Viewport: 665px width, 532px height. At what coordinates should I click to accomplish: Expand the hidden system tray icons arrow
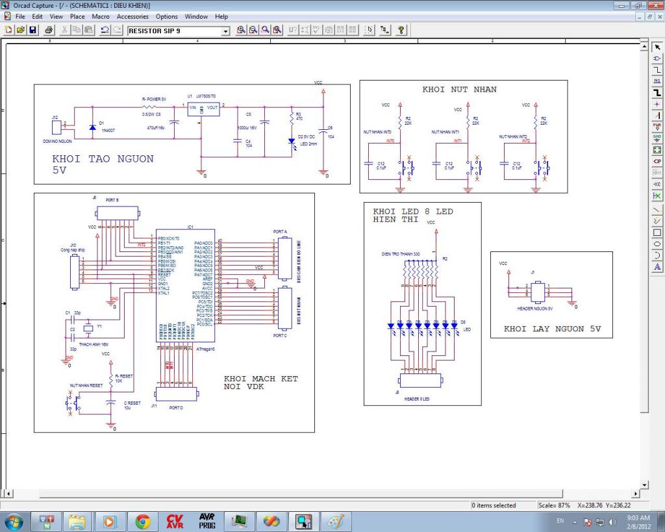pyautogui.click(x=575, y=522)
